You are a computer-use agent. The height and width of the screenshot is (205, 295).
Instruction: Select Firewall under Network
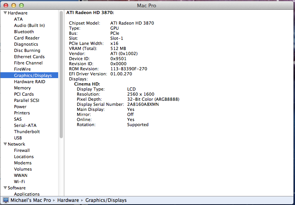click(22, 150)
